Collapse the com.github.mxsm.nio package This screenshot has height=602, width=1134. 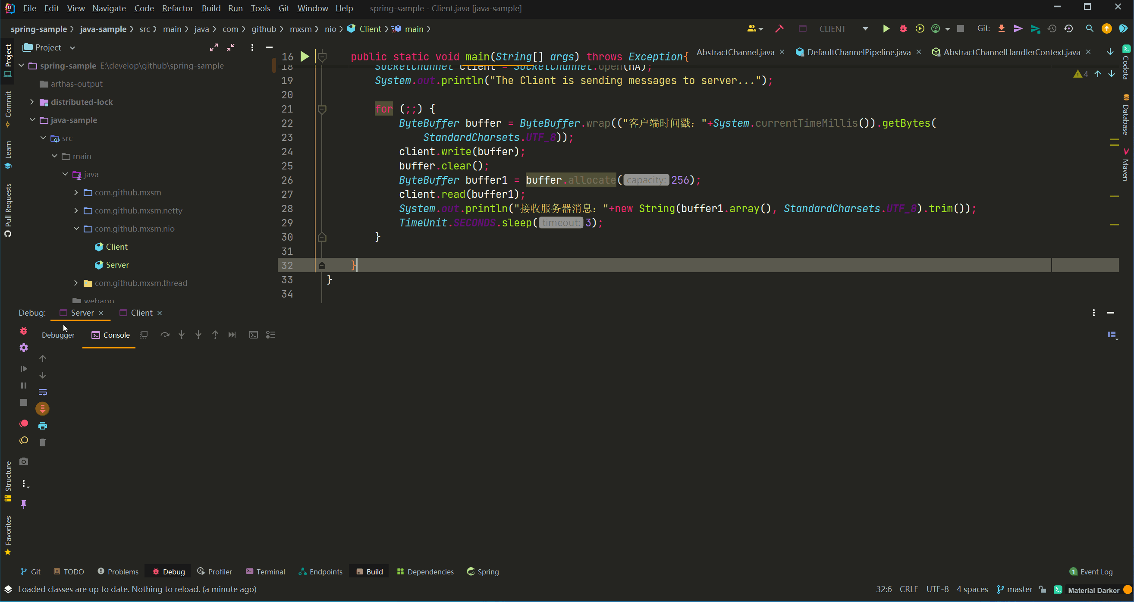tap(76, 229)
